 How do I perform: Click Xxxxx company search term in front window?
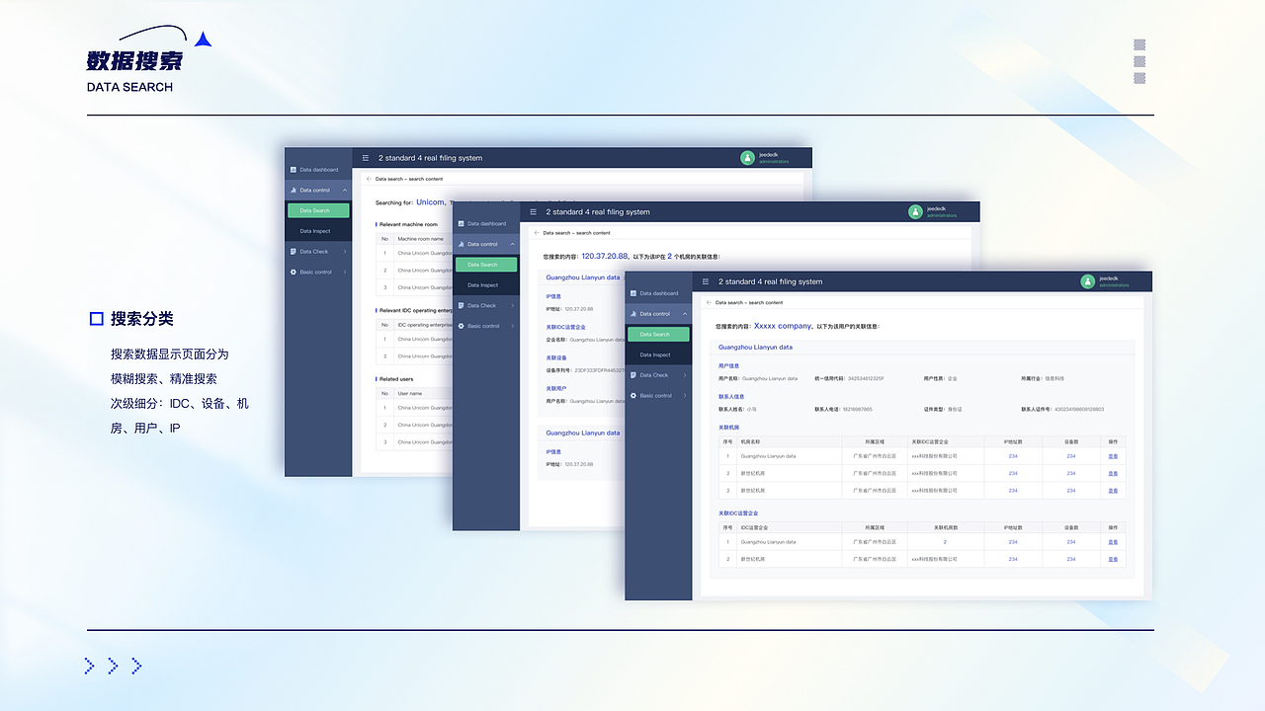click(783, 325)
